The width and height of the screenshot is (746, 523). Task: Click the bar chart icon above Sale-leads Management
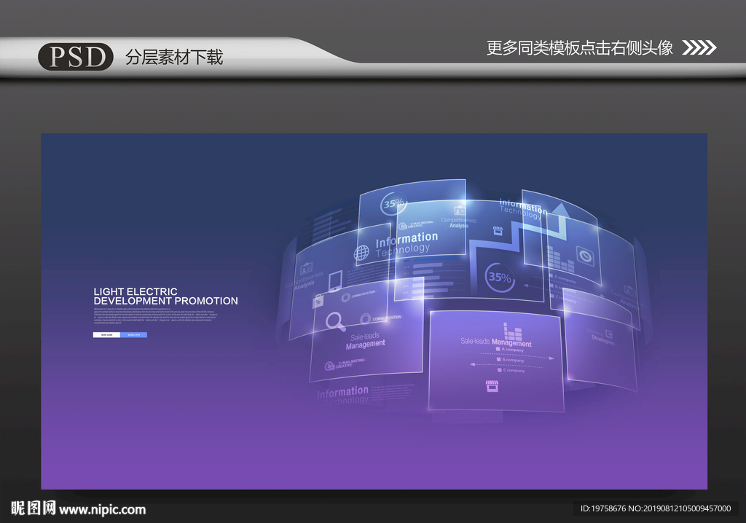tap(512, 331)
